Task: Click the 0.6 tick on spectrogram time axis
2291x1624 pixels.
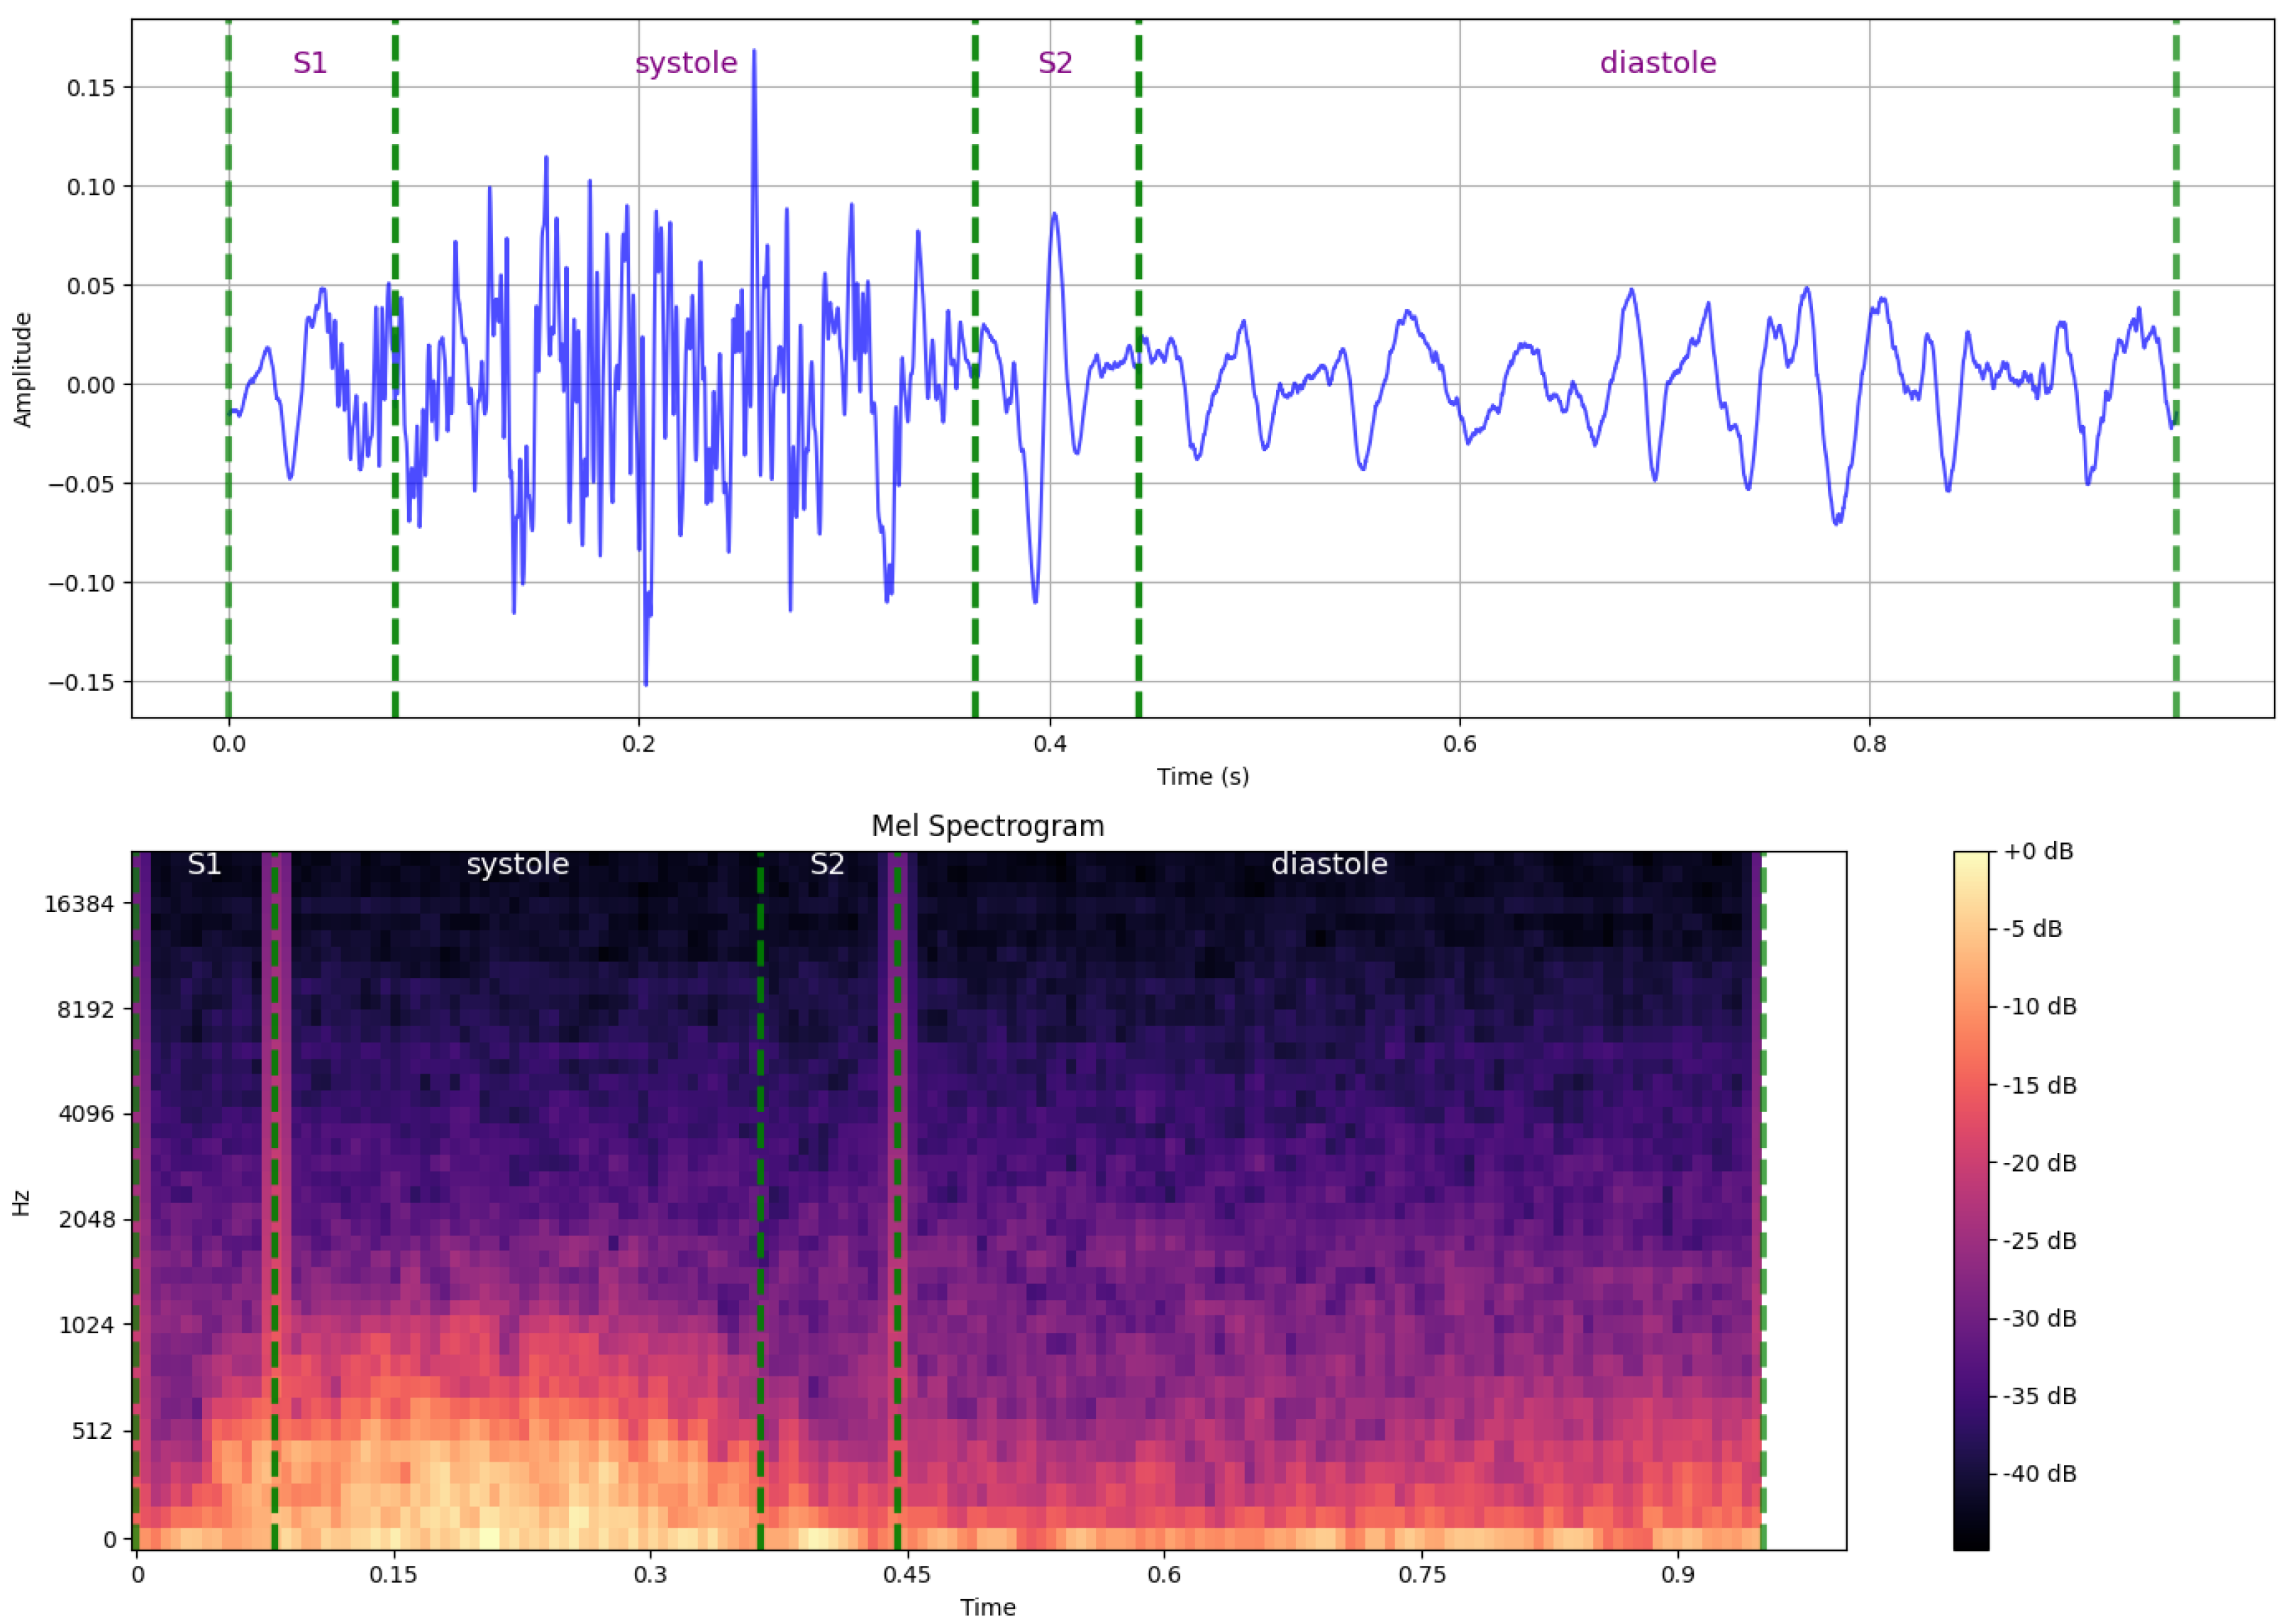Action: coord(1163,1575)
